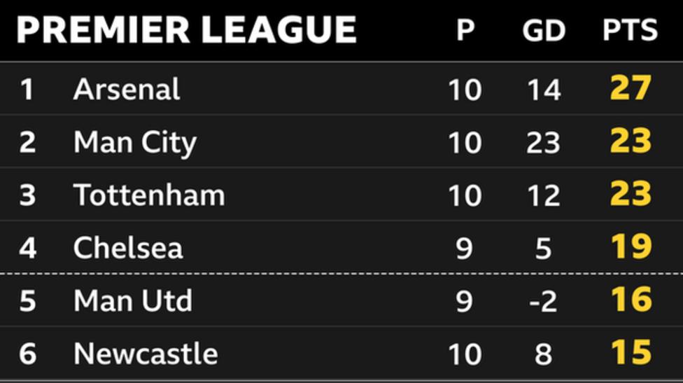Click Man City's goal difference of 23
This screenshot has height=383, width=683.
(x=543, y=142)
